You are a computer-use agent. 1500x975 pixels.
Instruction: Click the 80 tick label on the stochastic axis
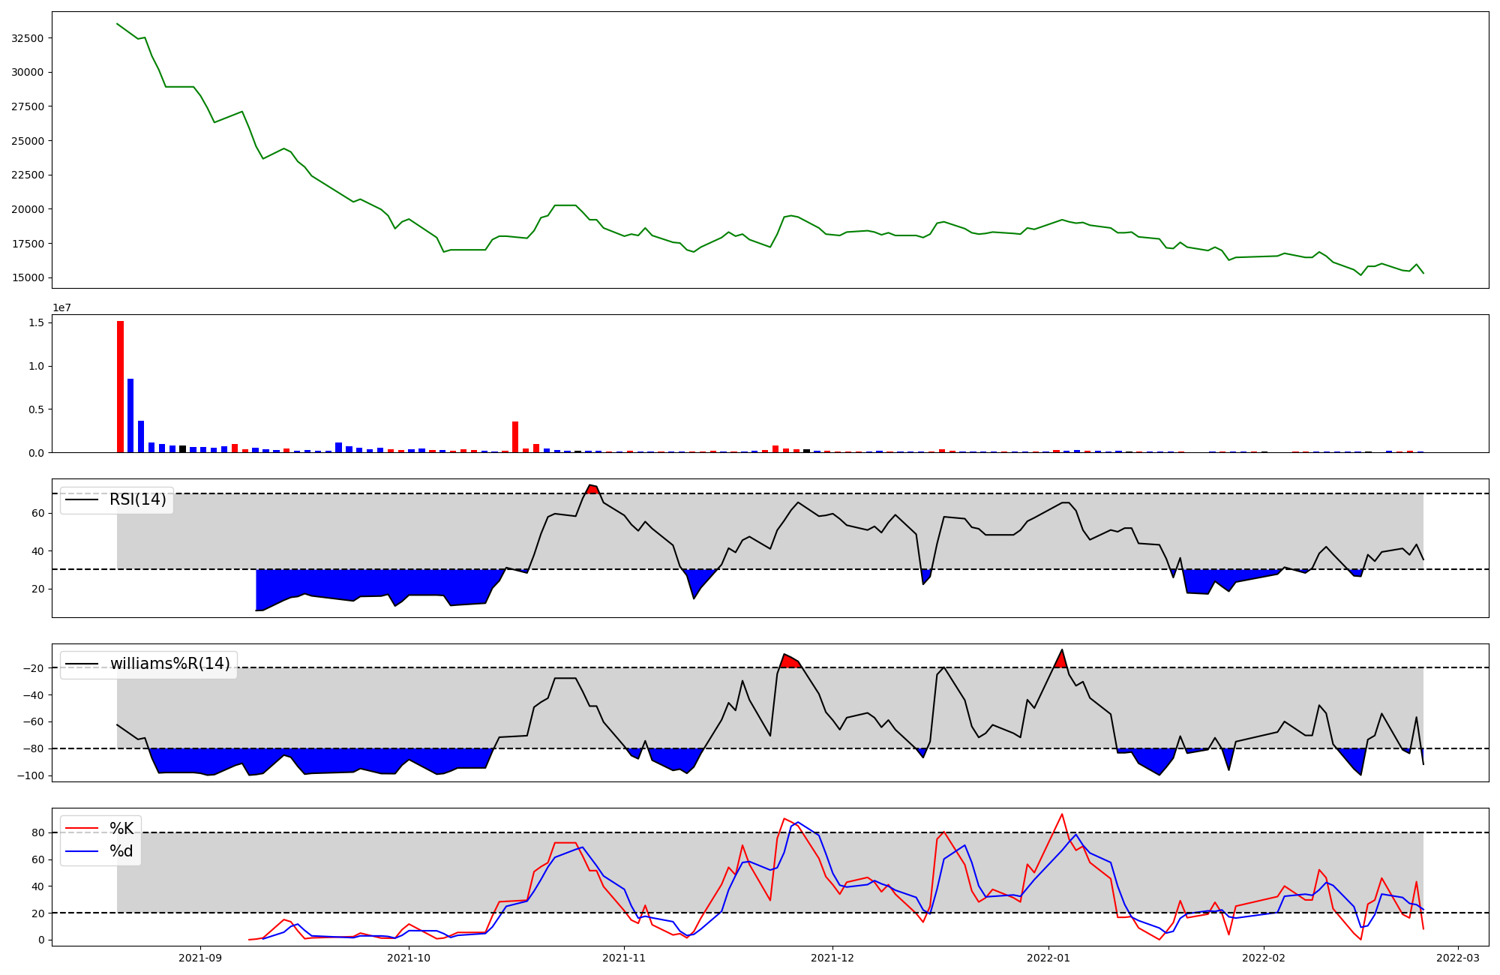[38, 832]
